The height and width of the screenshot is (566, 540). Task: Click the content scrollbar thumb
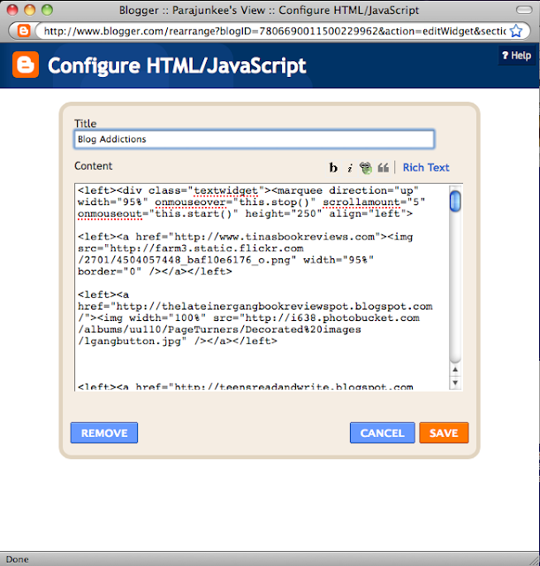point(455,201)
